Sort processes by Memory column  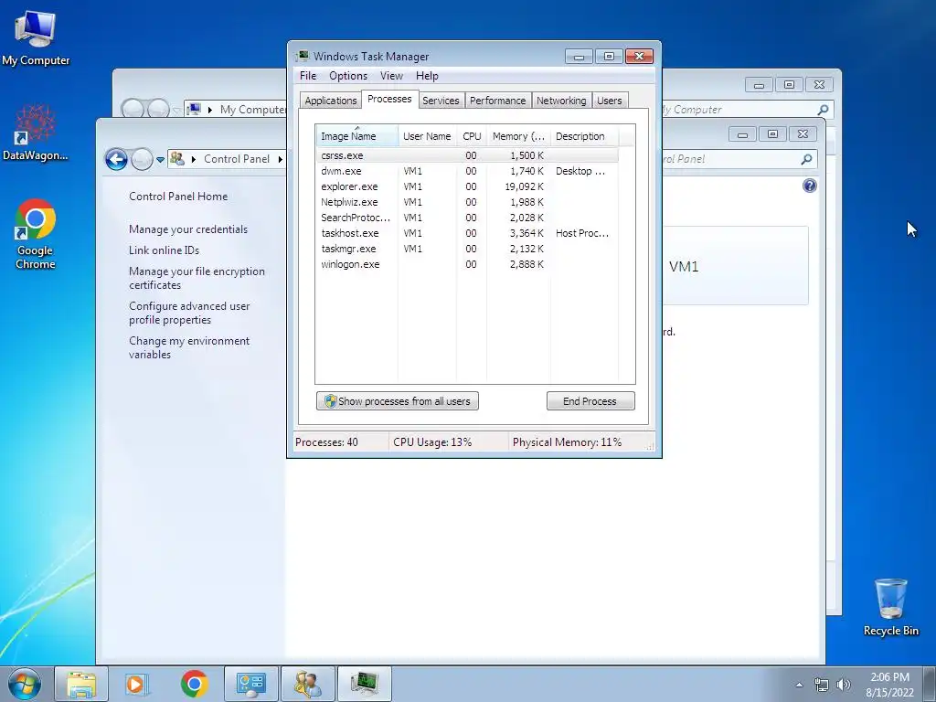[518, 136]
